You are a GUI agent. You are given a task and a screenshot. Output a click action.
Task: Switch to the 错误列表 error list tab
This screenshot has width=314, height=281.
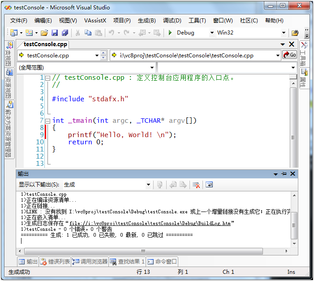(x=55, y=262)
